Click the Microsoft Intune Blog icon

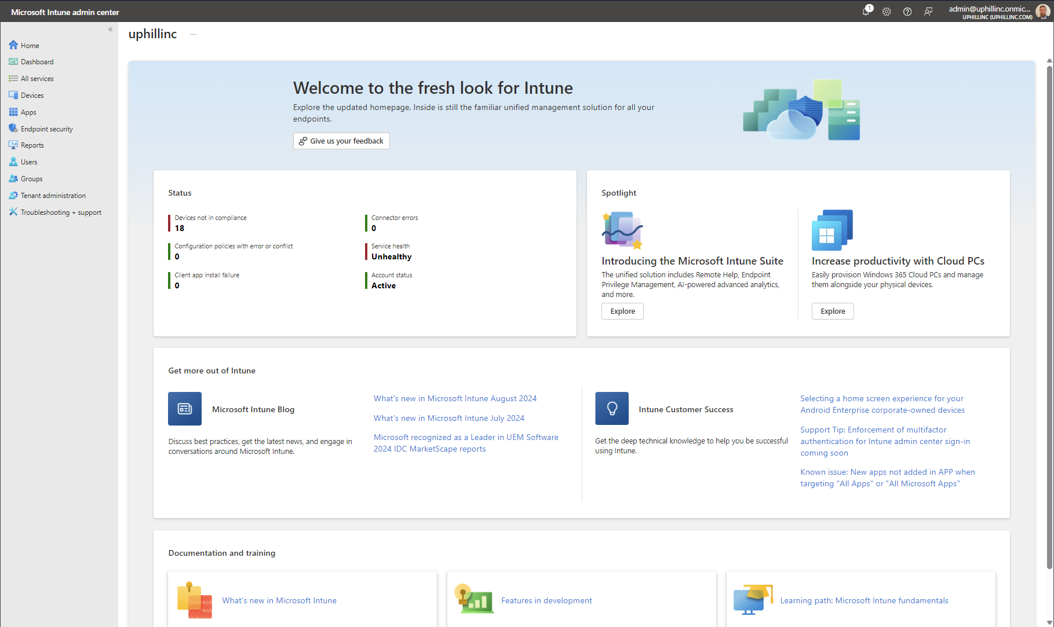pos(185,409)
